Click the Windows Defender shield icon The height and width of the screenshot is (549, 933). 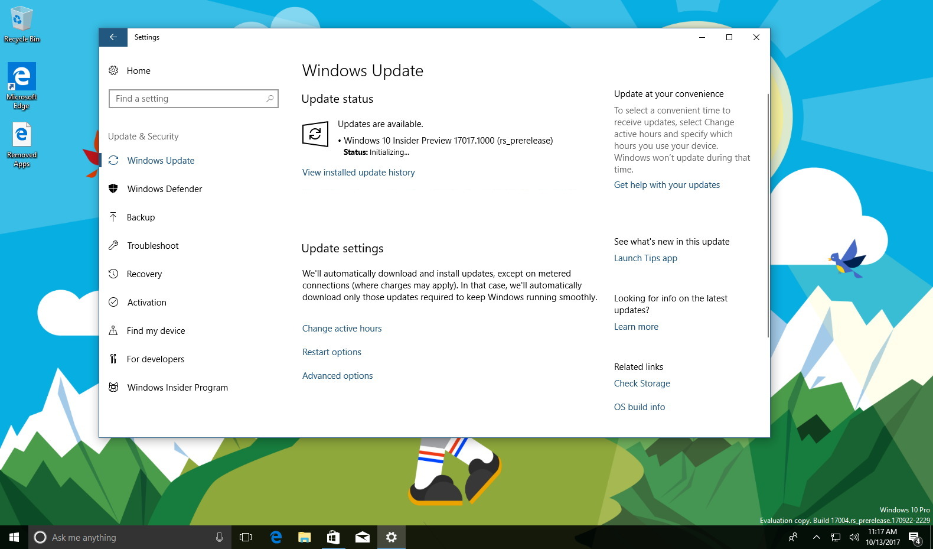click(x=113, y=189)
